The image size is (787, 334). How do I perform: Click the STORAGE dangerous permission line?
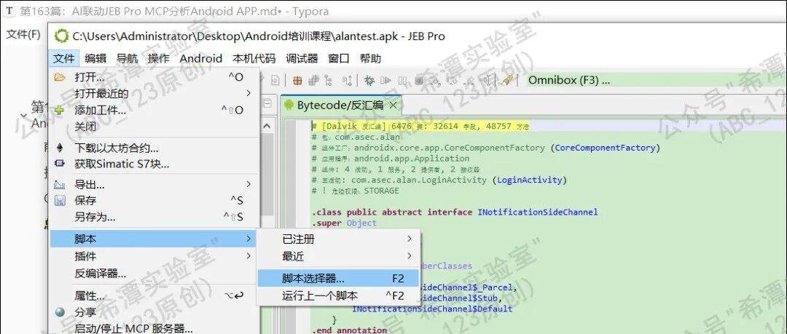356,191
